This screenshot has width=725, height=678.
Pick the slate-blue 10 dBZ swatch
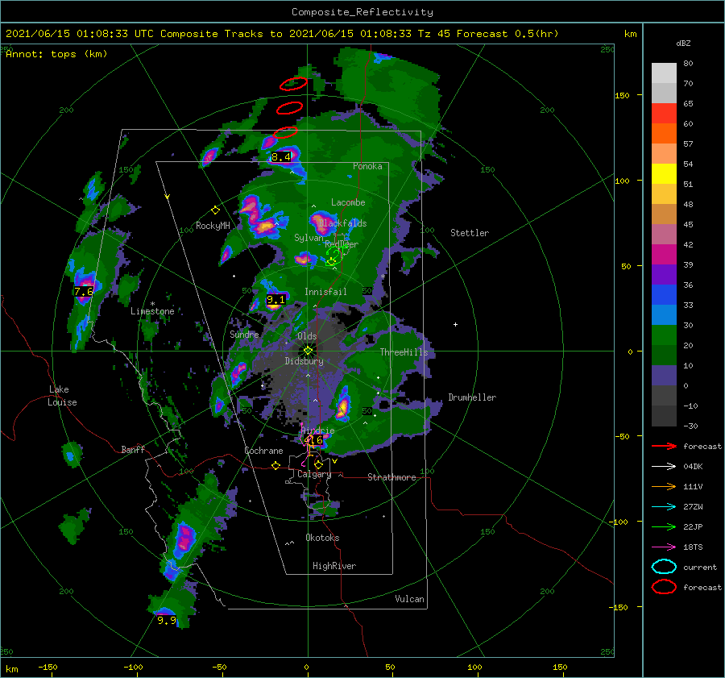click(x=664, y=376)
